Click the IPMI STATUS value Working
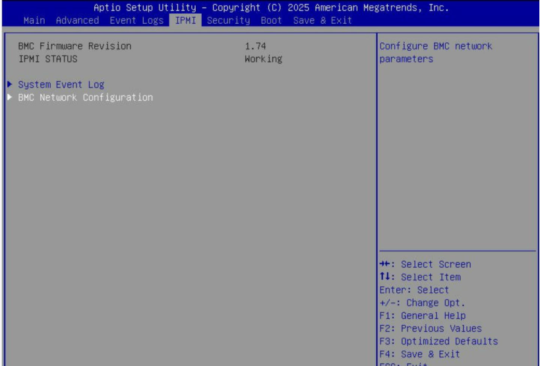 click(263, 59)
